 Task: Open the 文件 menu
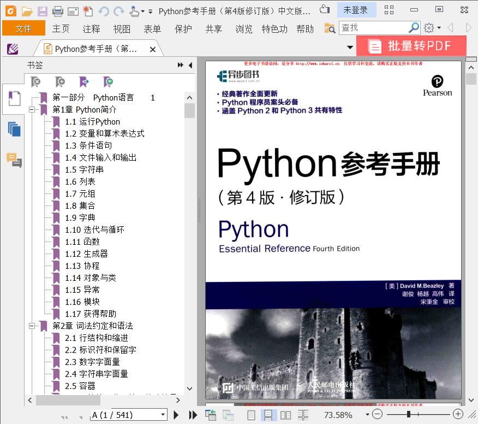pos(23,28)
